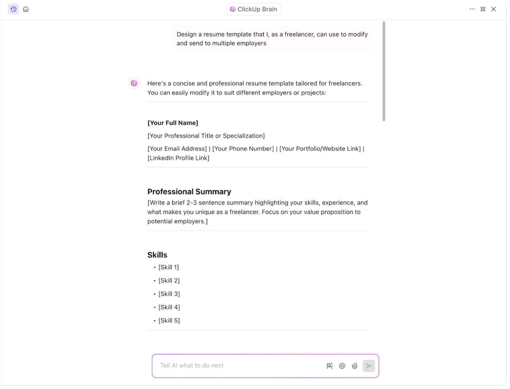This screenshot has height=389, width=510.
Task: Attach a file with paperclip icon
Action: [x=354, y=366]
